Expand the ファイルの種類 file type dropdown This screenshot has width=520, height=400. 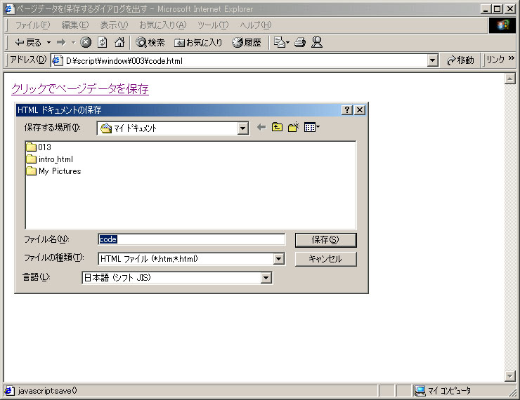coord(279,259)
